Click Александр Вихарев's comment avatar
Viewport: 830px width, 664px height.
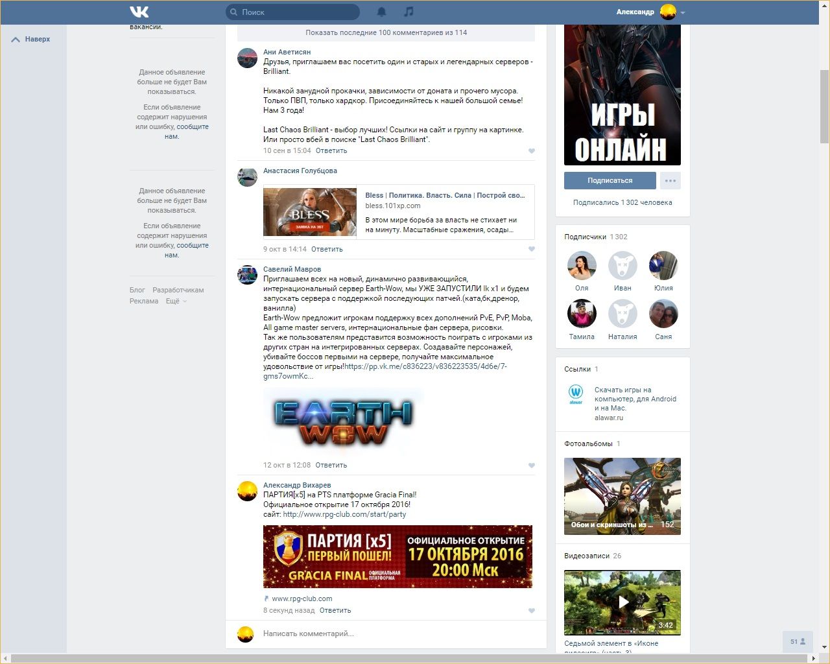click(x=247, y=491)
